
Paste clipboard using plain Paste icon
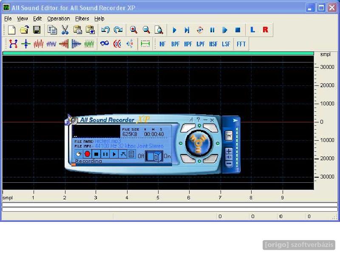coord(77,30)
